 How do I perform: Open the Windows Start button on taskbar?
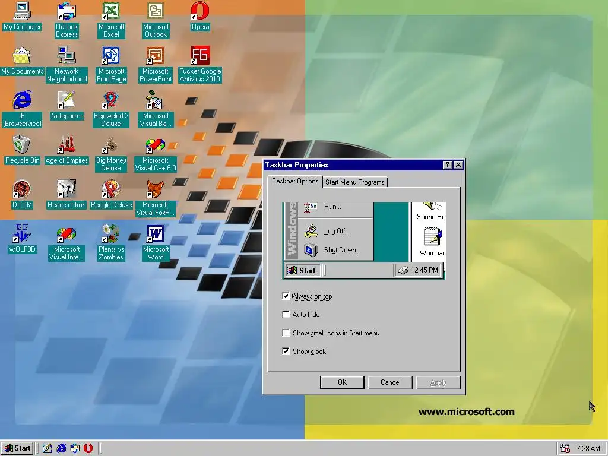[17, 448]
